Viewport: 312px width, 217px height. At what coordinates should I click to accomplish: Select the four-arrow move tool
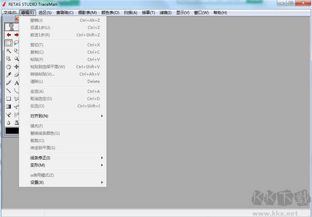pos(16,67)
